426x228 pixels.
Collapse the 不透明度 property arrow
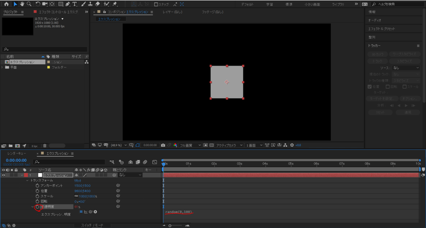[32, 207]
